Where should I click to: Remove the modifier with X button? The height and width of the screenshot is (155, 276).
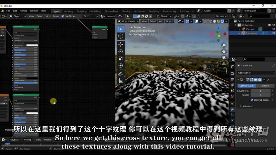tap(268, 80)
